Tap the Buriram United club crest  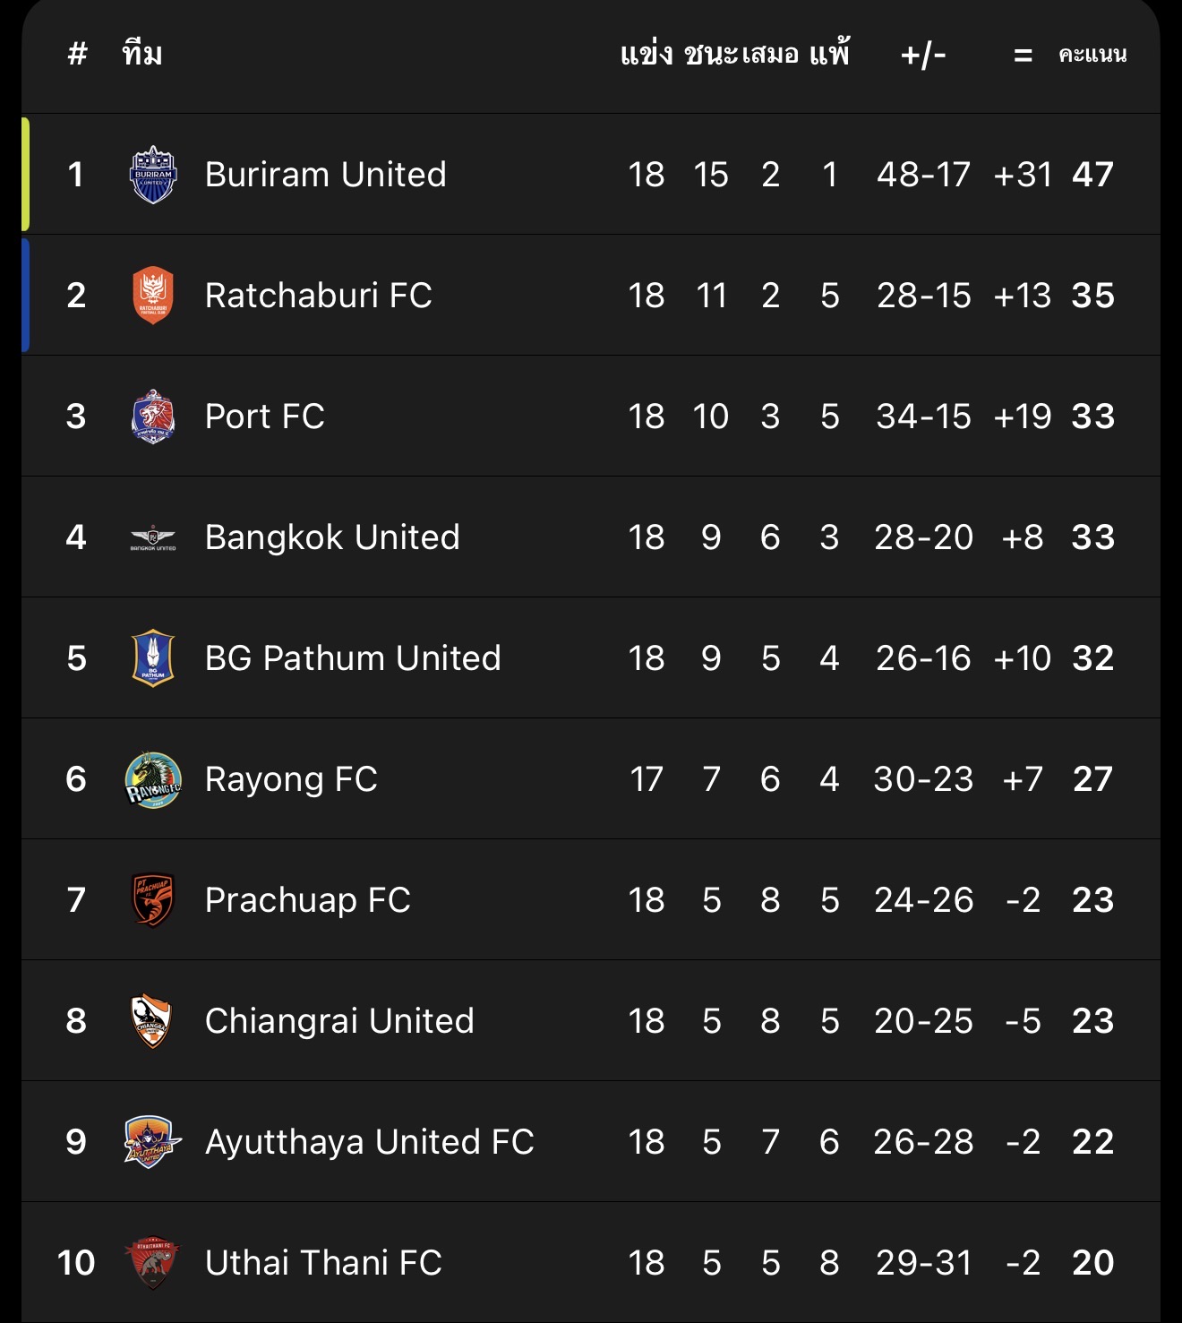tap(153, 175)
